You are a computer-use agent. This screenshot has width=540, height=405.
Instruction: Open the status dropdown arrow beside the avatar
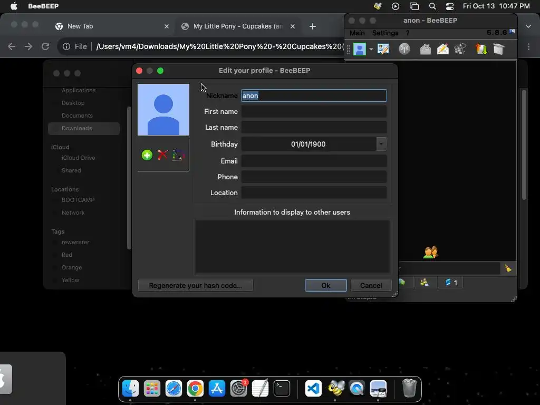[371, 50]
